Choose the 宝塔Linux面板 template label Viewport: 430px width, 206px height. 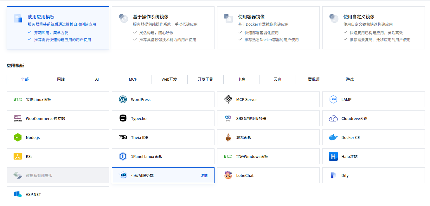tap(38, 99)
